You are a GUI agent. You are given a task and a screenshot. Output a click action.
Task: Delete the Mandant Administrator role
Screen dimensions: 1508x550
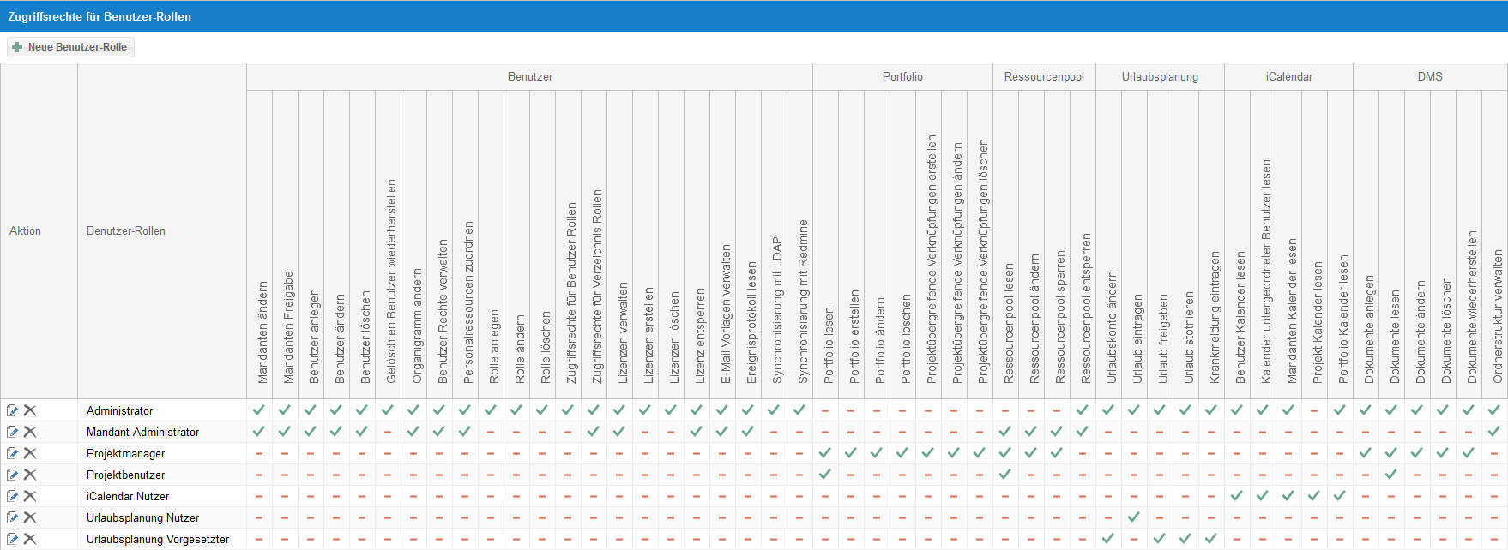tap(30, 432)
